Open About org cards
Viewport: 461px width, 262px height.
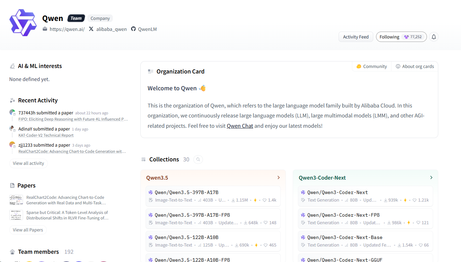tap(415, 67)
